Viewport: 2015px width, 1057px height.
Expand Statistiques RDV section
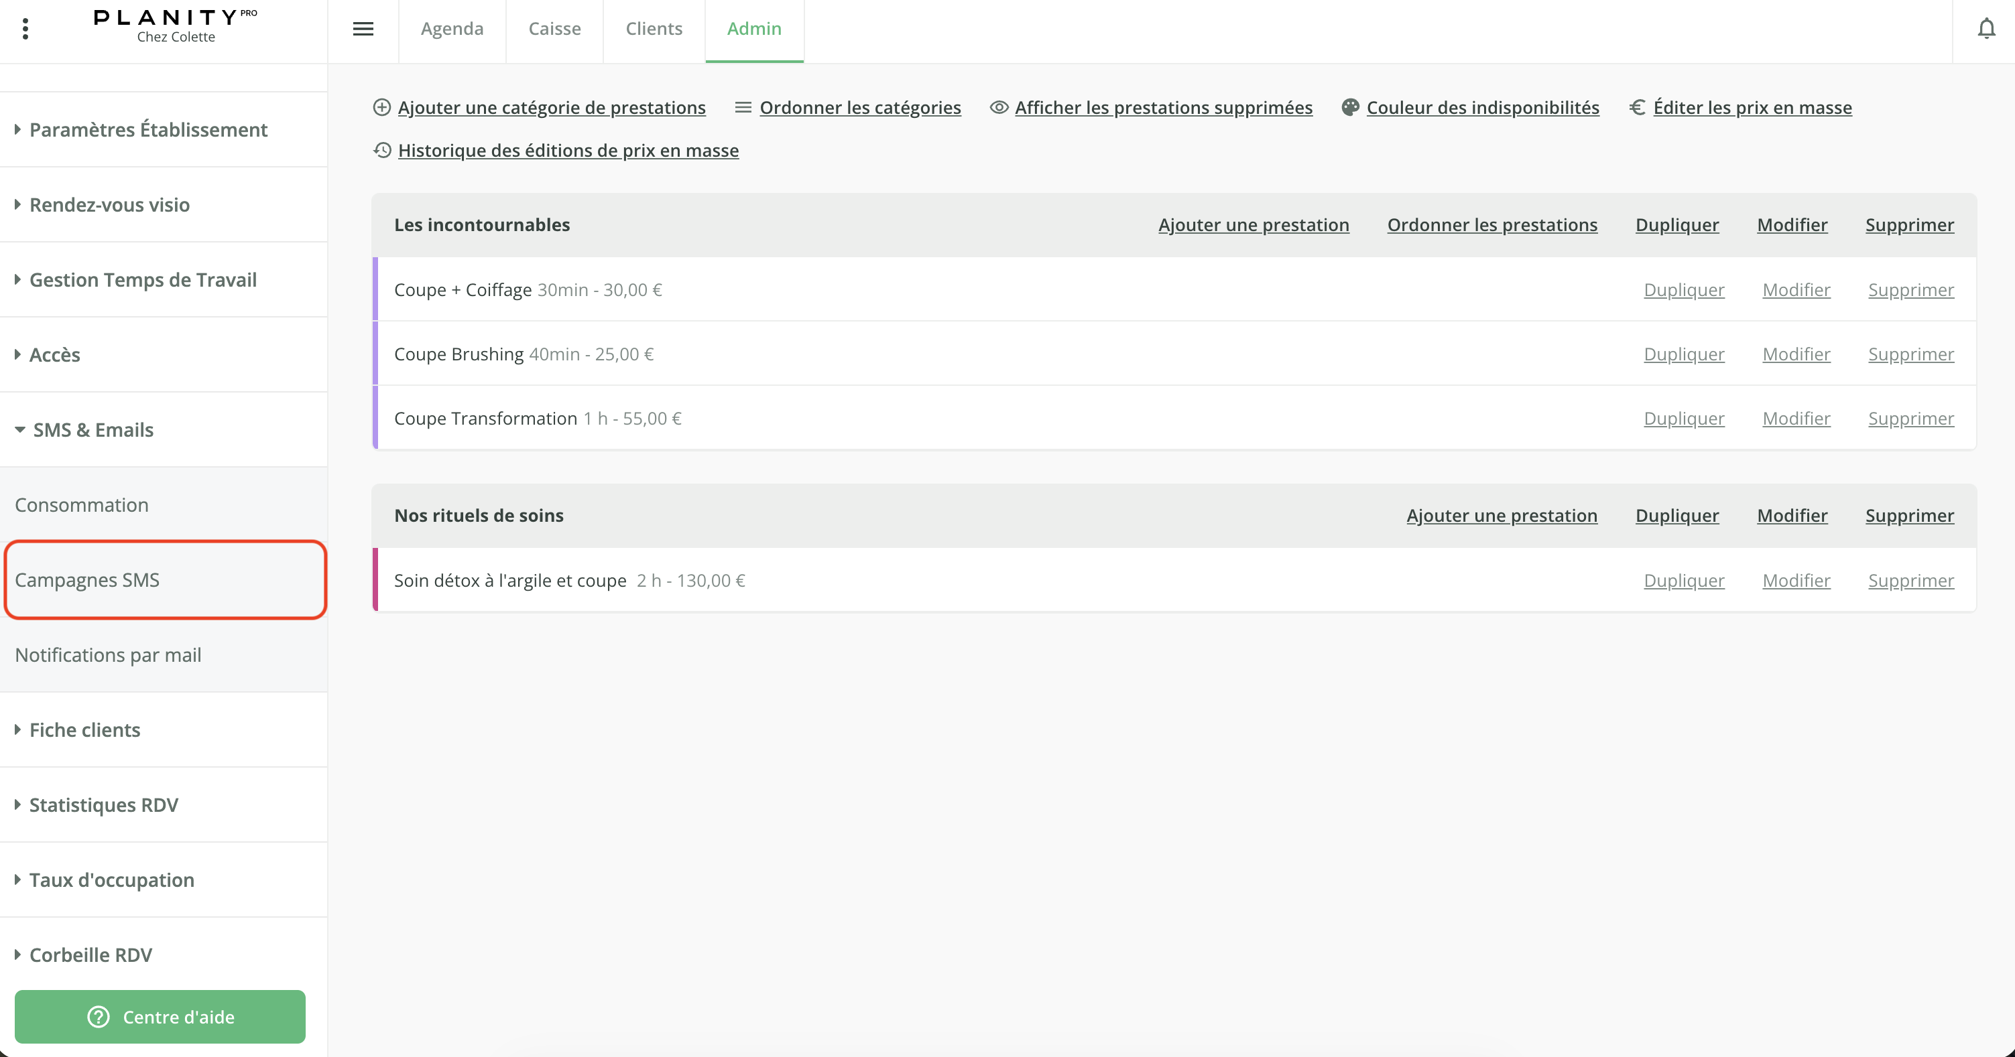(103, 805)
